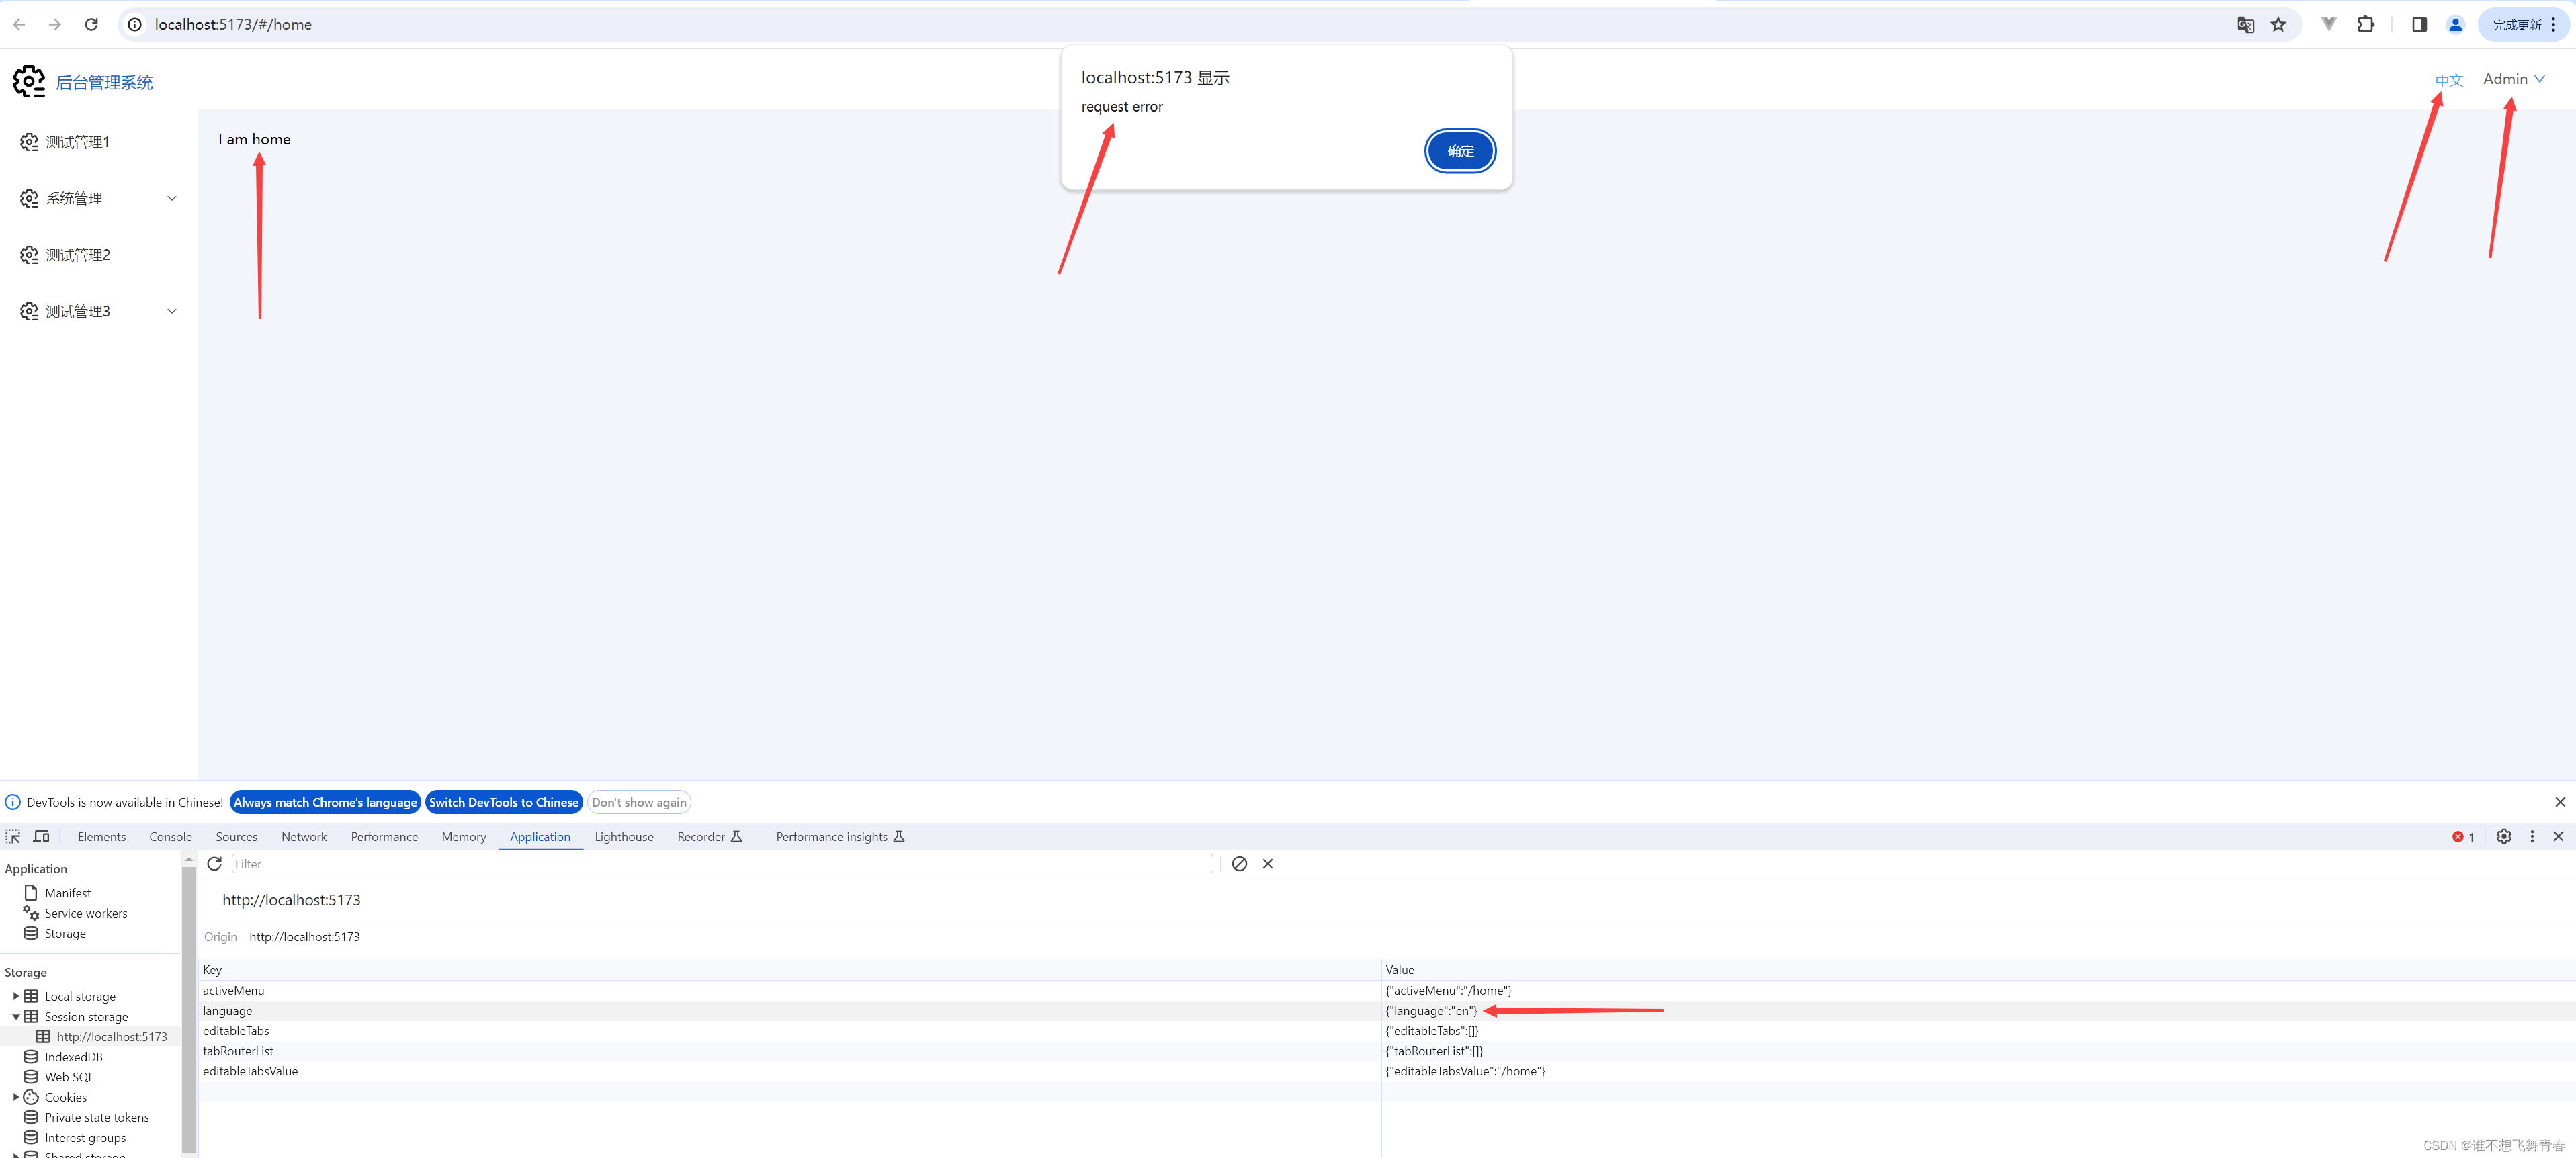This screenshot has width=2576, height=1158.
Task: Open the Google Translate icon
Action: coord(2245,25)
